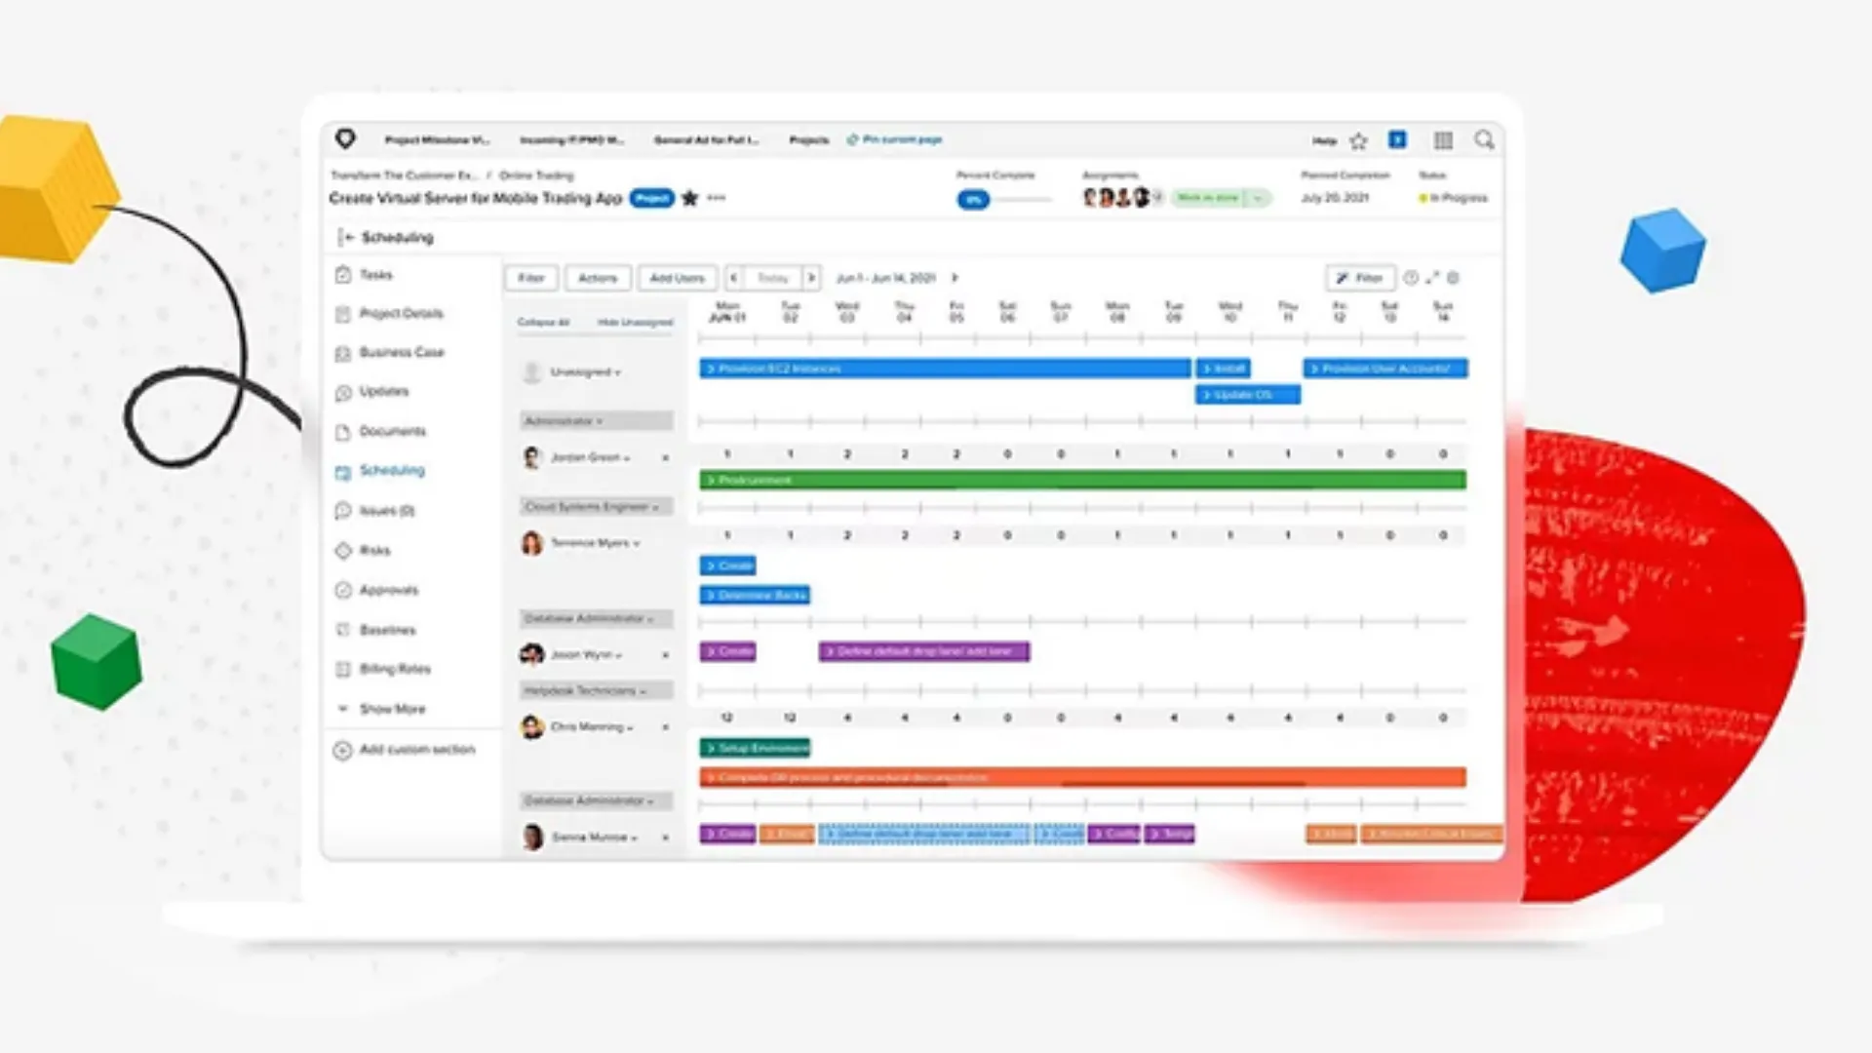This screenshot has width=1872, height=1053.
Task: Open the search magnifier icon
Action: 1484,140
